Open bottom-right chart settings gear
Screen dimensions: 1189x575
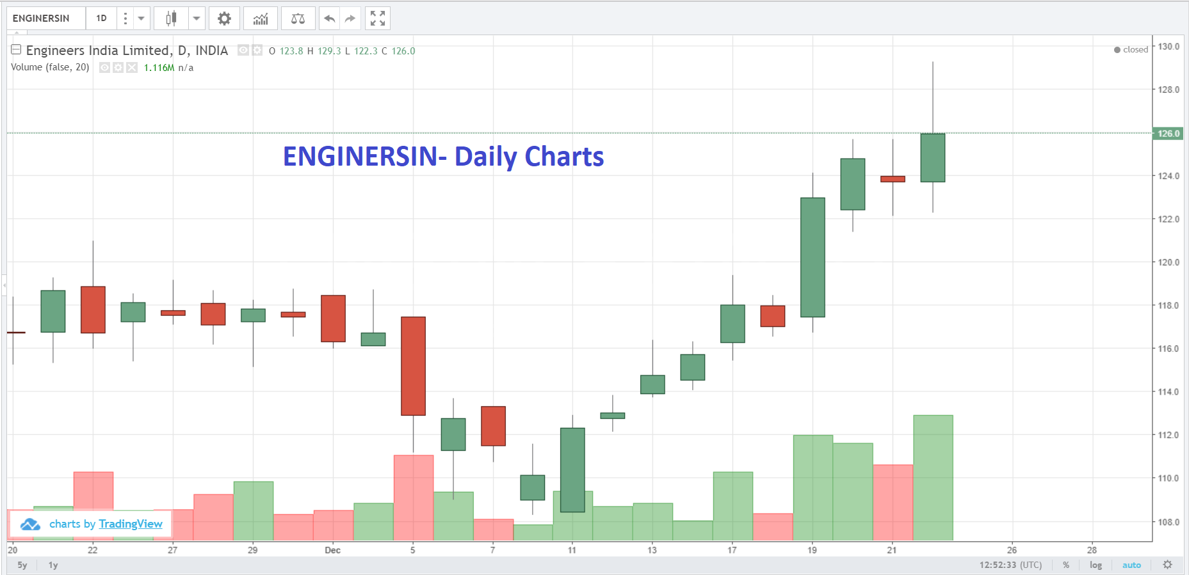(1168, 565)
